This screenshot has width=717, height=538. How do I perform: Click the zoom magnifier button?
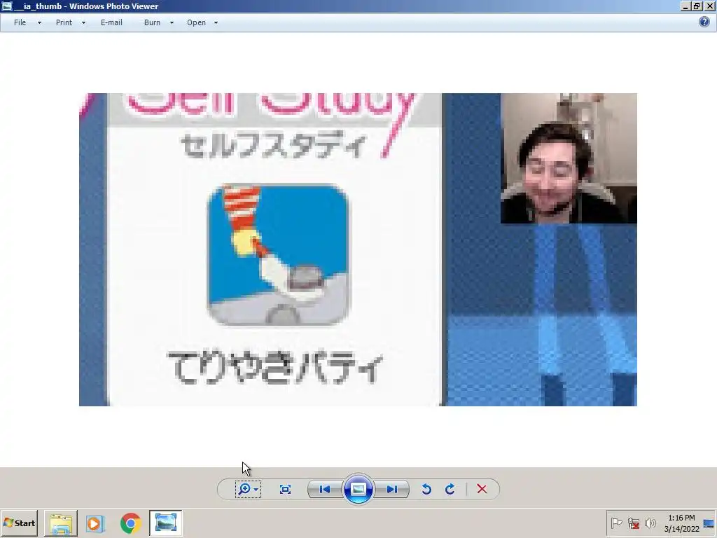pos(248,489)
